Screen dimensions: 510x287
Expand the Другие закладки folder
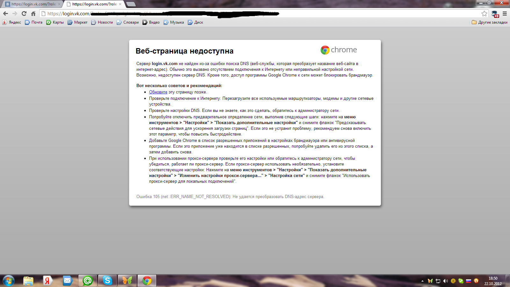[489, 22]
